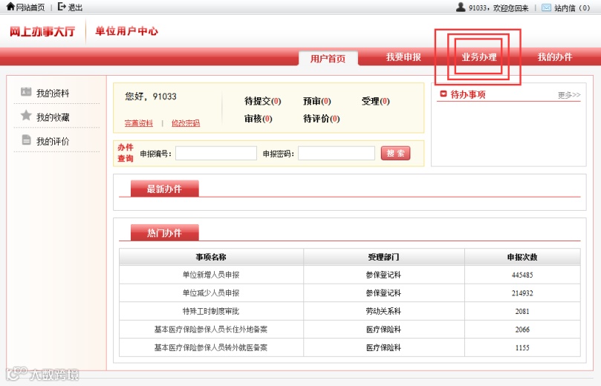Open the envelope icon for 站内信
The height and width of the screenshot is (386, 601).
[x=546, y=7]
